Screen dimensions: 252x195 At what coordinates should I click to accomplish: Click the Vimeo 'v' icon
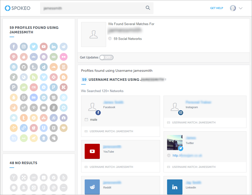point(44,77)
